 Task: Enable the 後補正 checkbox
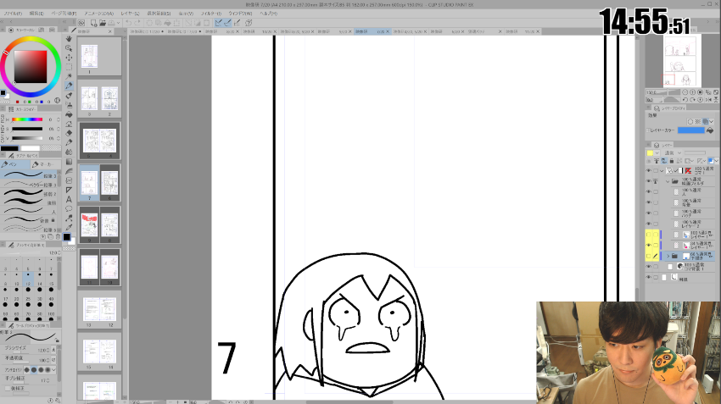(x=8, y=389)
